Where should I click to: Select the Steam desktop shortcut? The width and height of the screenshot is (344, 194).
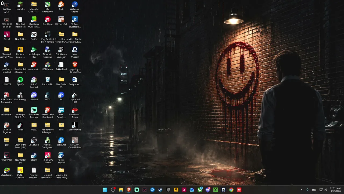tap(34, 157)
